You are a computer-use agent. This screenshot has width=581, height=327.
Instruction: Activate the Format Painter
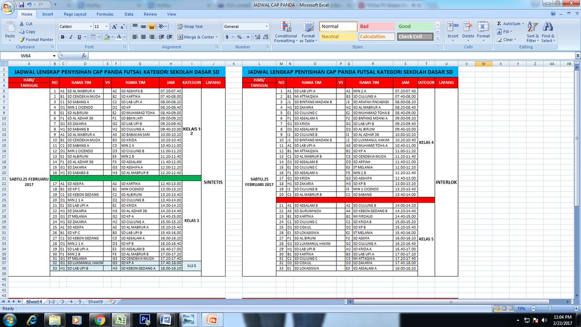coord(36,40)
